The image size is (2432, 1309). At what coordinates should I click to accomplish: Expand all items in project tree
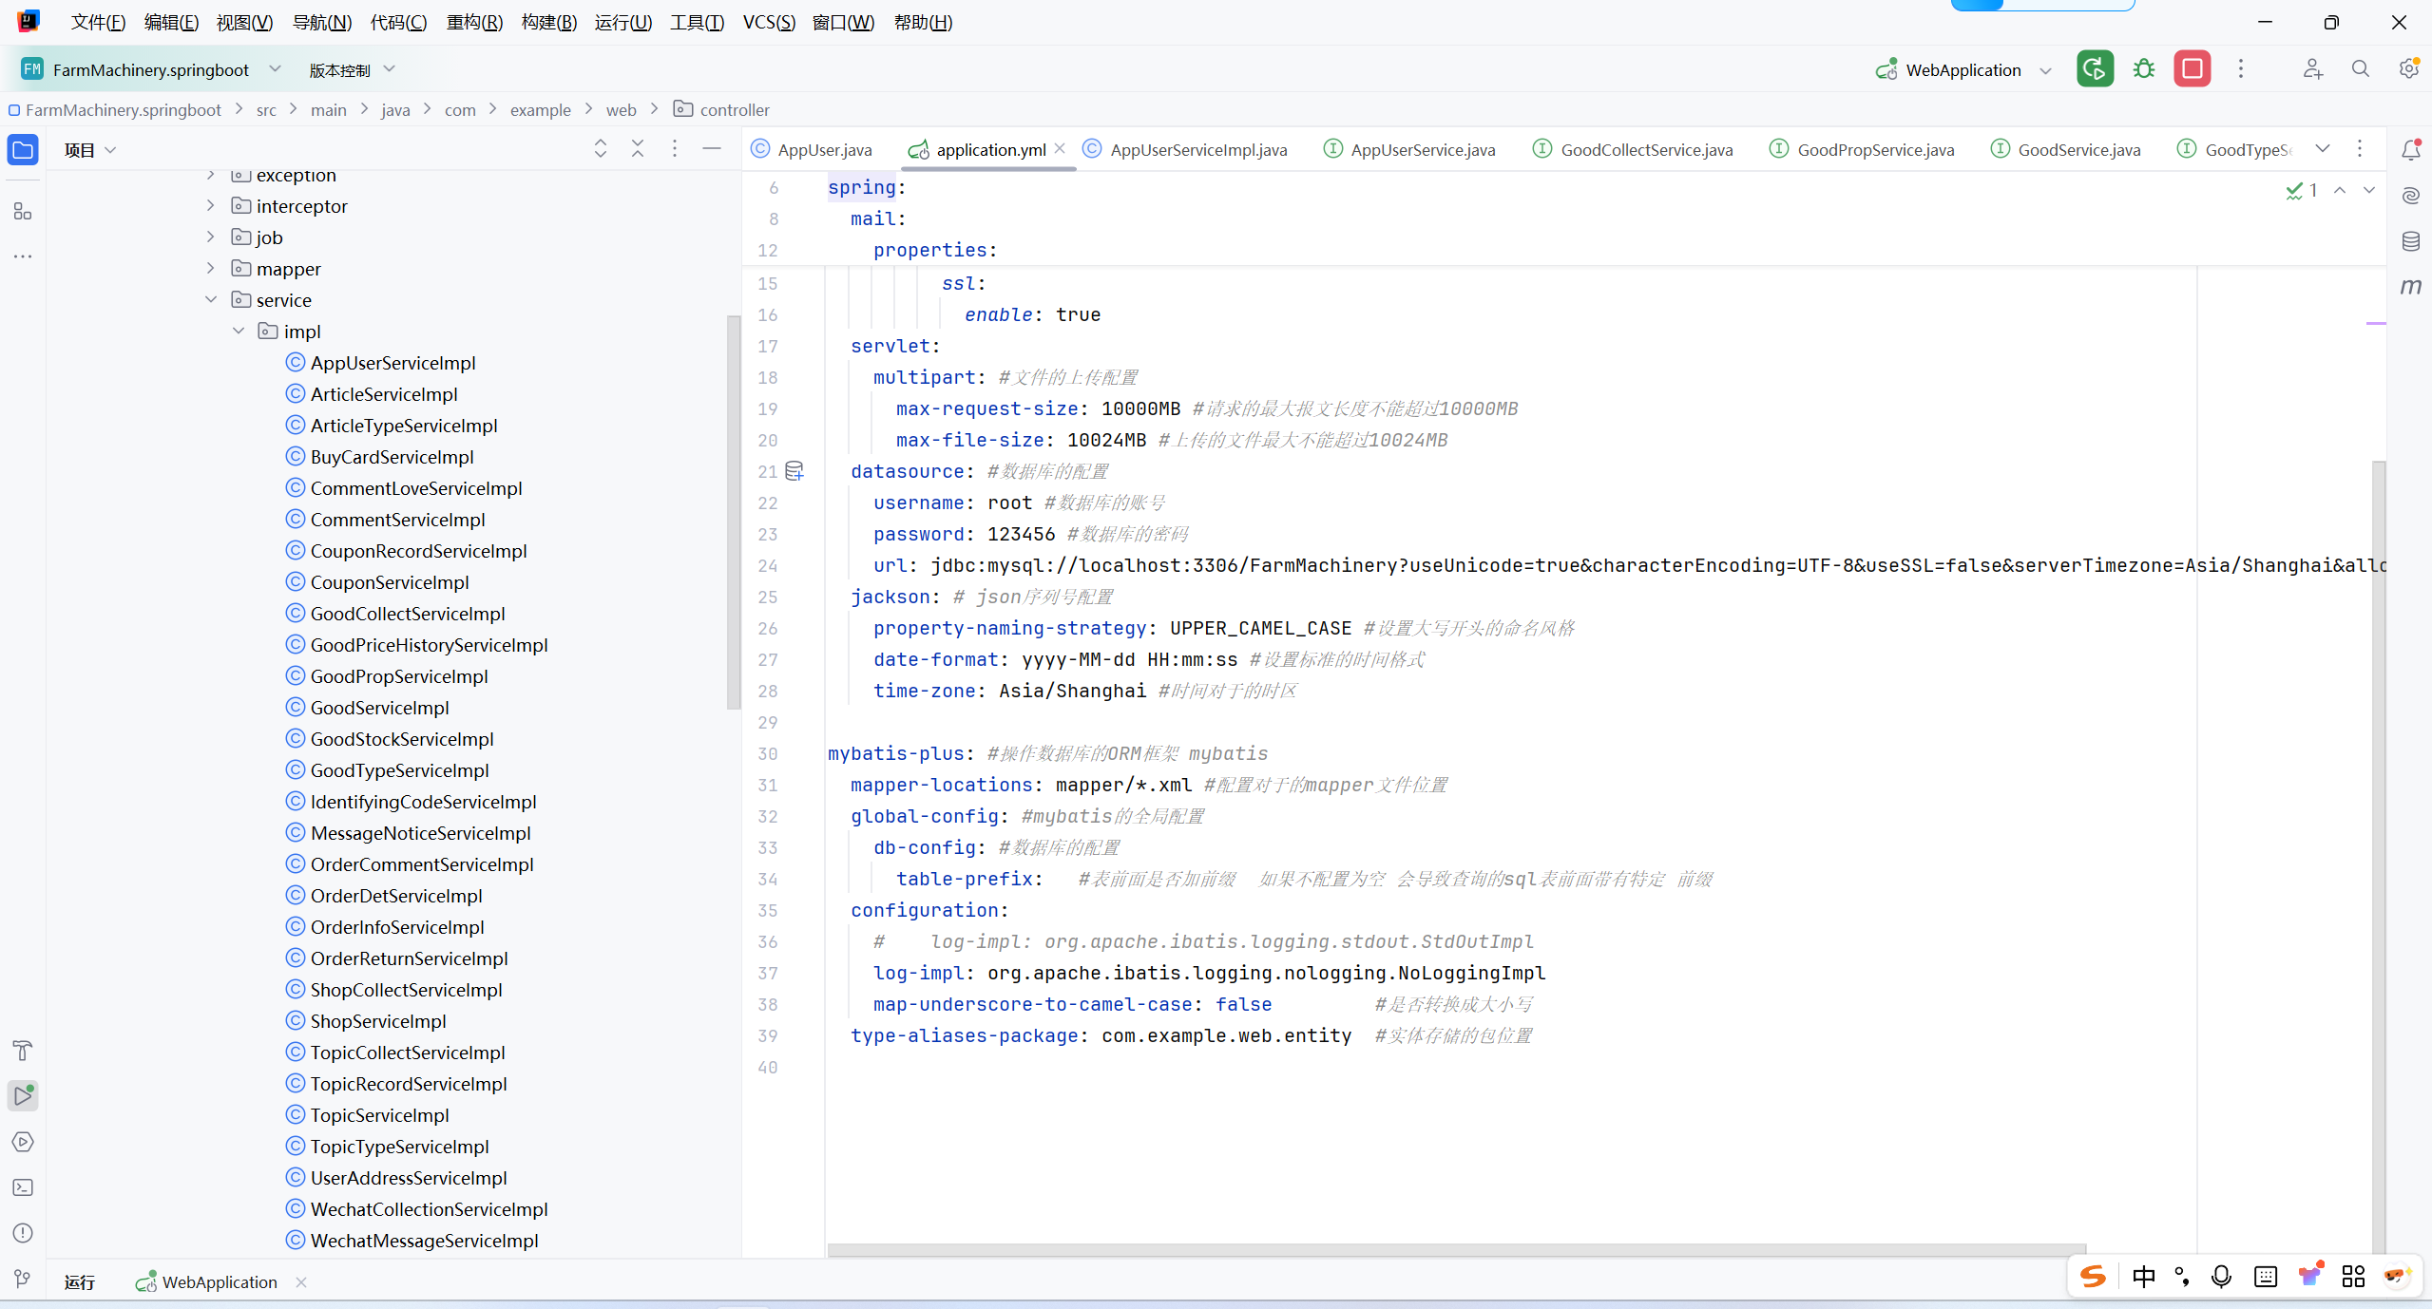pos(601,149)
